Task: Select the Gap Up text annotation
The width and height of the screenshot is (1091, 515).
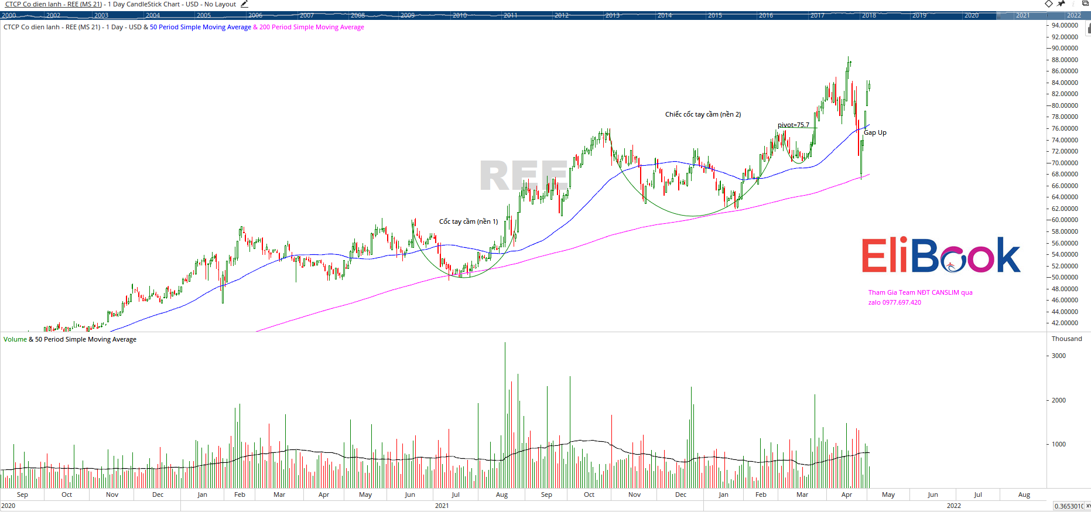Action: 875,132
